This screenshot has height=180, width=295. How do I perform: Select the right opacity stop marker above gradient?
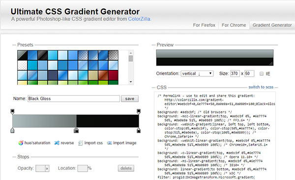click(139, 112)
